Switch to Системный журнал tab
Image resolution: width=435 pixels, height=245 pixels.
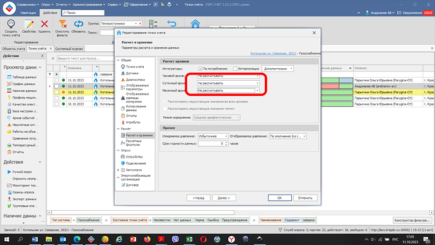69,49
